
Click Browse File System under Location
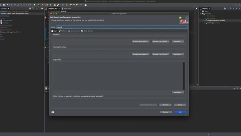pos(161,42)
